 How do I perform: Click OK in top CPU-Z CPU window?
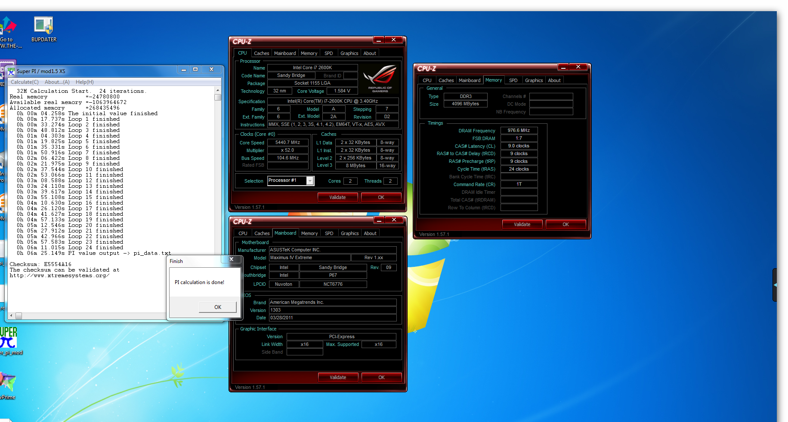click(x=381, y=197)
